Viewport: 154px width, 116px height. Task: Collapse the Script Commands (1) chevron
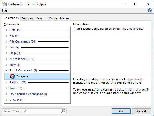click(x=7, y=70)
